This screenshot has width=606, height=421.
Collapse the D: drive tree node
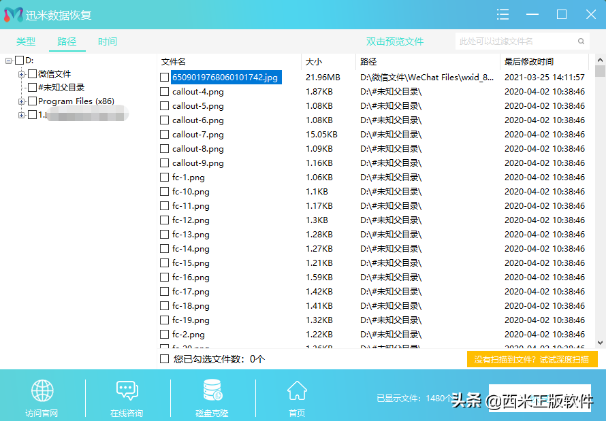8,61
